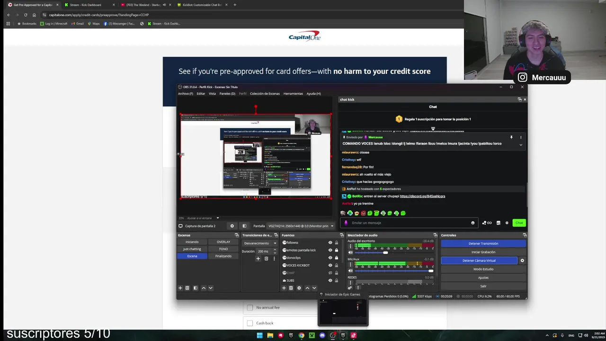Click Detener Transmisión button
Viewport: 606px width, 341px height.
pyautogui.click(x=483, y=243)
